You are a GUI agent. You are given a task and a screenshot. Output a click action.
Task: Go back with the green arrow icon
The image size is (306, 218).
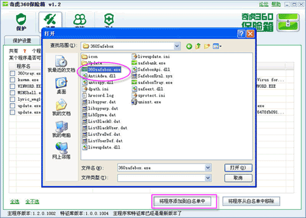pos(189,46)
